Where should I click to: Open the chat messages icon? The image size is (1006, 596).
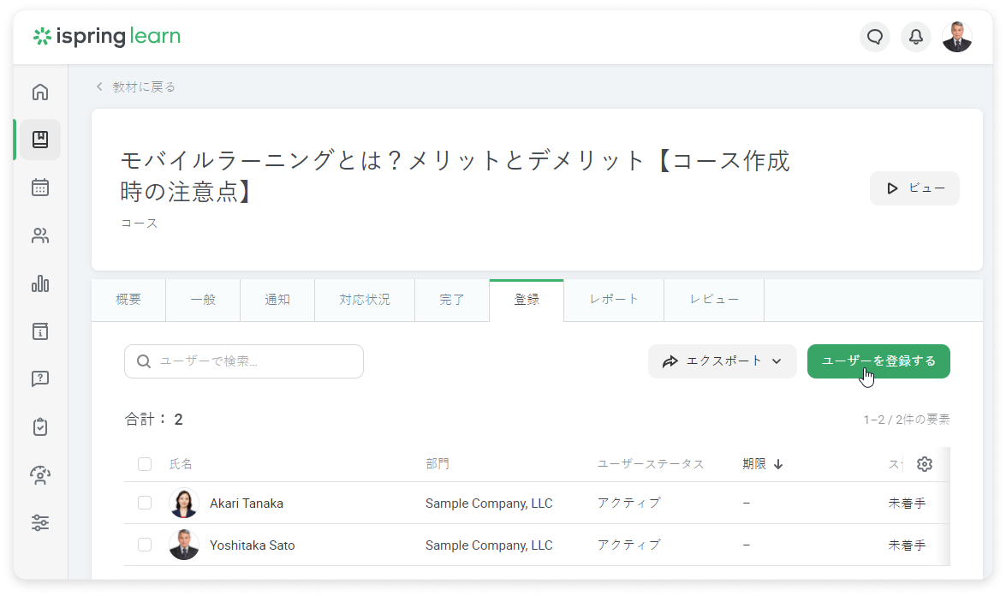(874, 37)
